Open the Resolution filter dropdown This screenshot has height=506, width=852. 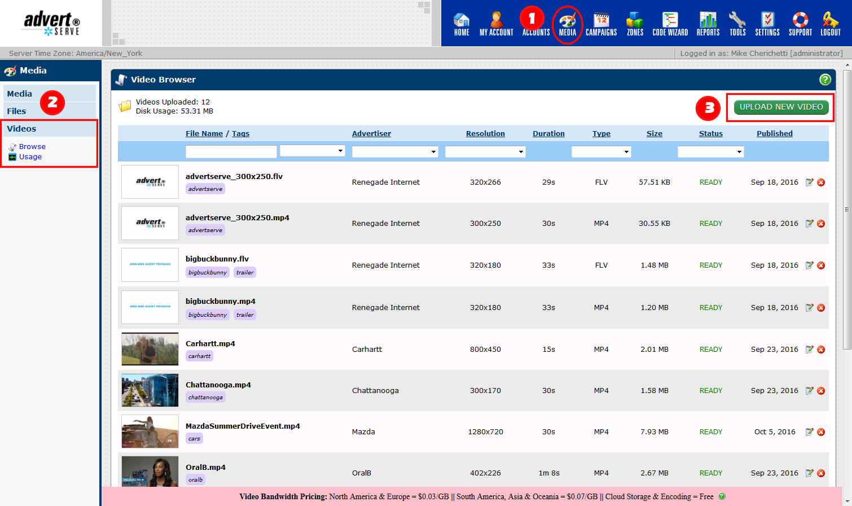485,152
